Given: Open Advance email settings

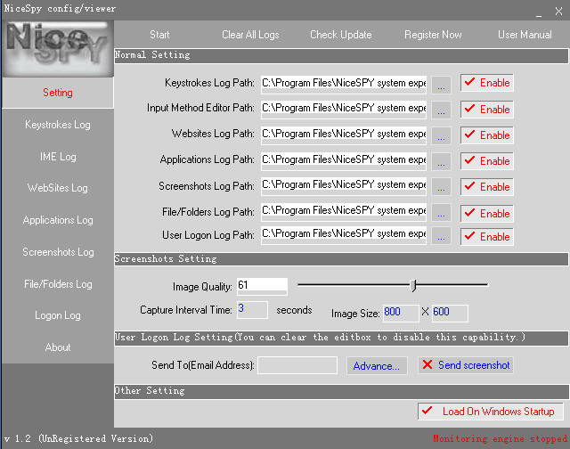Looking at the screenshot, I should coord(376,366).
